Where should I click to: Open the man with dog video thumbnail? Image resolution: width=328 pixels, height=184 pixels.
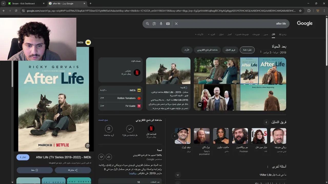[168, 71]
